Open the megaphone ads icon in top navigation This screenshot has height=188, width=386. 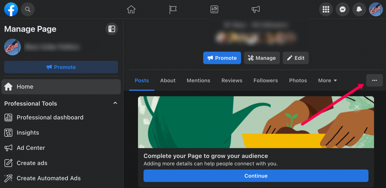point(256,9)
